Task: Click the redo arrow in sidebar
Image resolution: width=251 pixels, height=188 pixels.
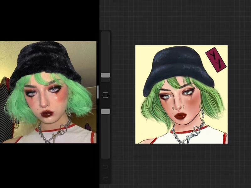Action: tap(105, 178)
